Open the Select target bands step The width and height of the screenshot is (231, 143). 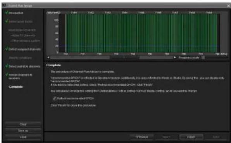(21, 22)
